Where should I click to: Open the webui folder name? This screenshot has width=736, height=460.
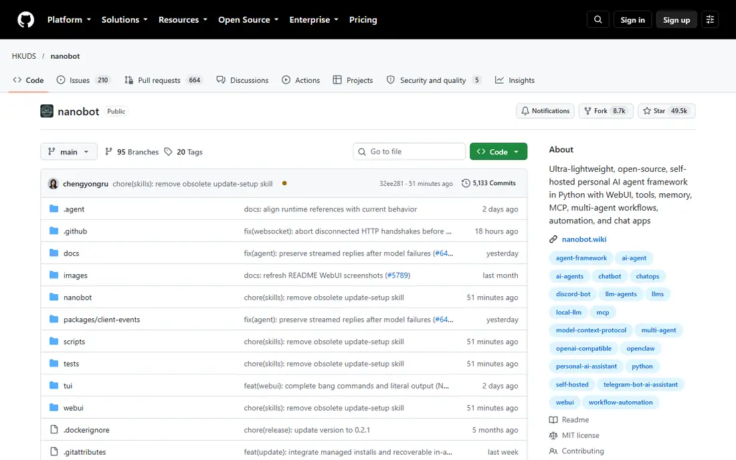click(74, 407)
